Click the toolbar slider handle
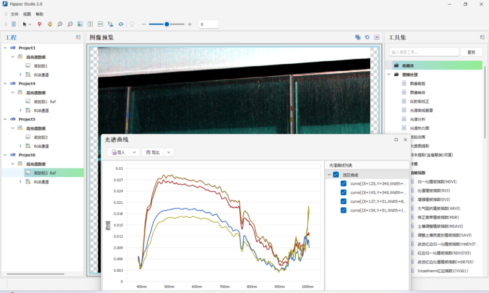The height and width of the screenshot is (293, 489). click(x=167, y=24)
